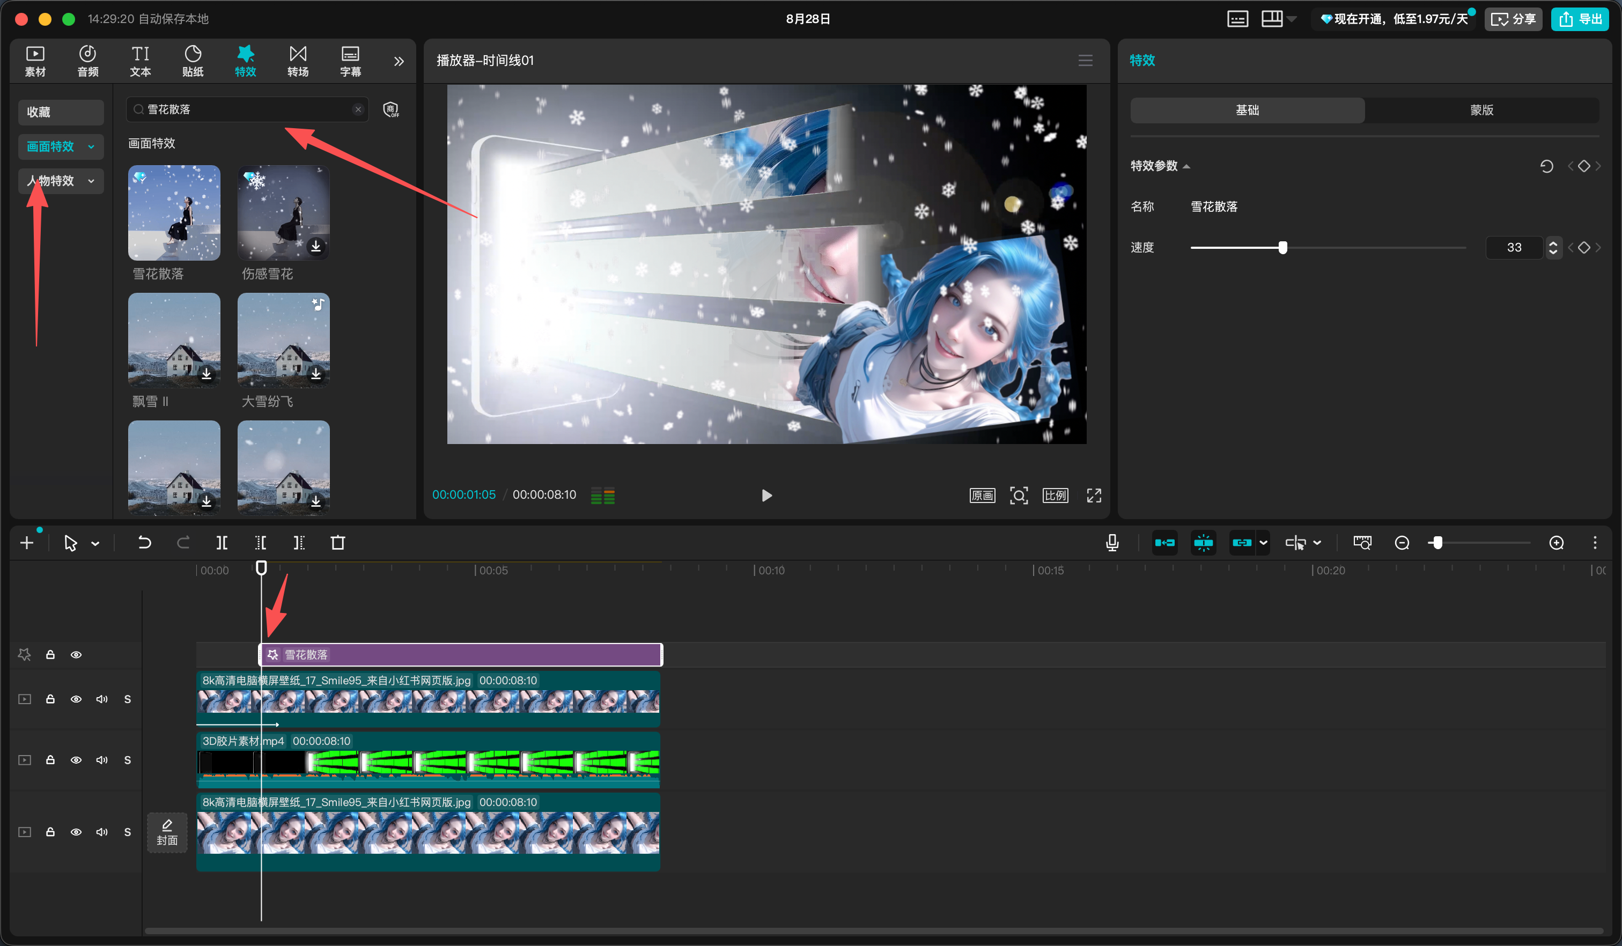This screenshot has height=946, width=1622.
Task: Toggle 原画 original quality preview
Action: click(x=982, y=495)
